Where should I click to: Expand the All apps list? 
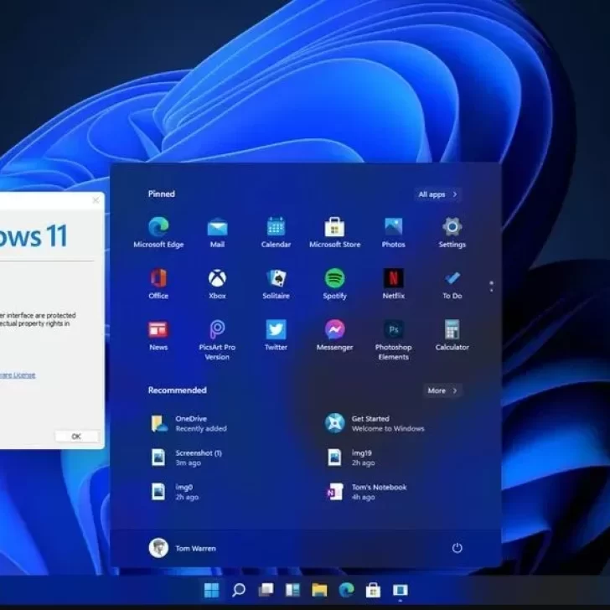click(x=438, y=194)
